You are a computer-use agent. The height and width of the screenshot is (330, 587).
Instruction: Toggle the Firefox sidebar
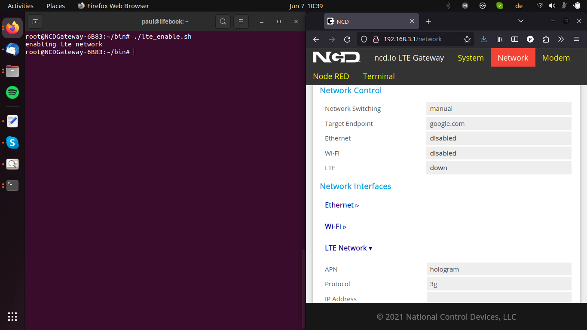515,39
